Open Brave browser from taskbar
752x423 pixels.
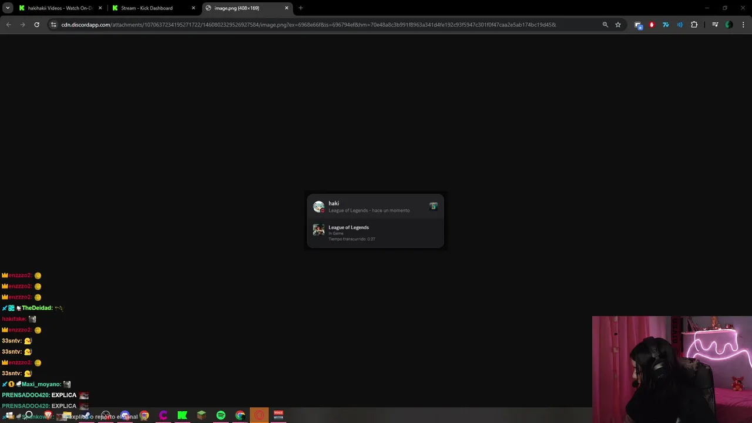coord(48,415)
